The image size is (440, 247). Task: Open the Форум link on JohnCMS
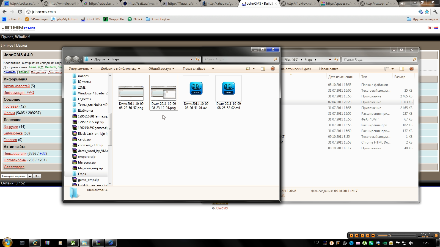[9, 113]
